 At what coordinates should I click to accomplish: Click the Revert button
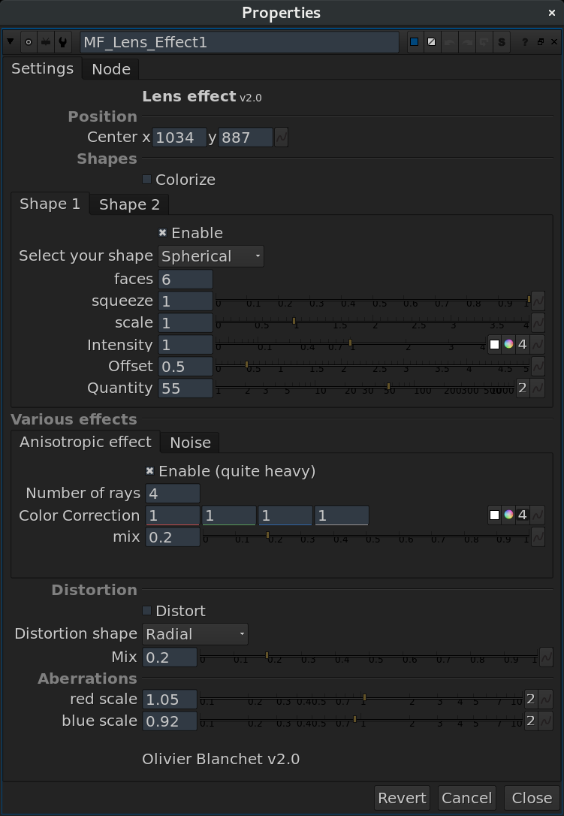(402, 798)
